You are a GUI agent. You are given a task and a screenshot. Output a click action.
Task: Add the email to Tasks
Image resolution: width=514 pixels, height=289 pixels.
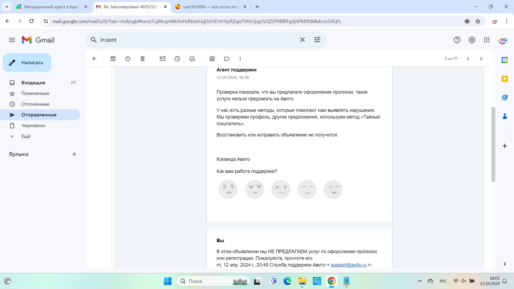click(x=192, y=59)
